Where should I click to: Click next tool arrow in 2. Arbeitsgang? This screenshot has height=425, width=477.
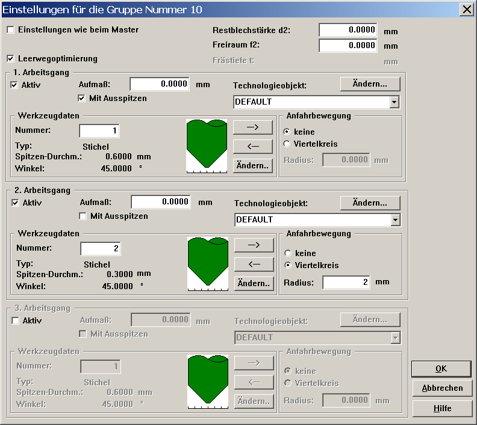[254, 245]
